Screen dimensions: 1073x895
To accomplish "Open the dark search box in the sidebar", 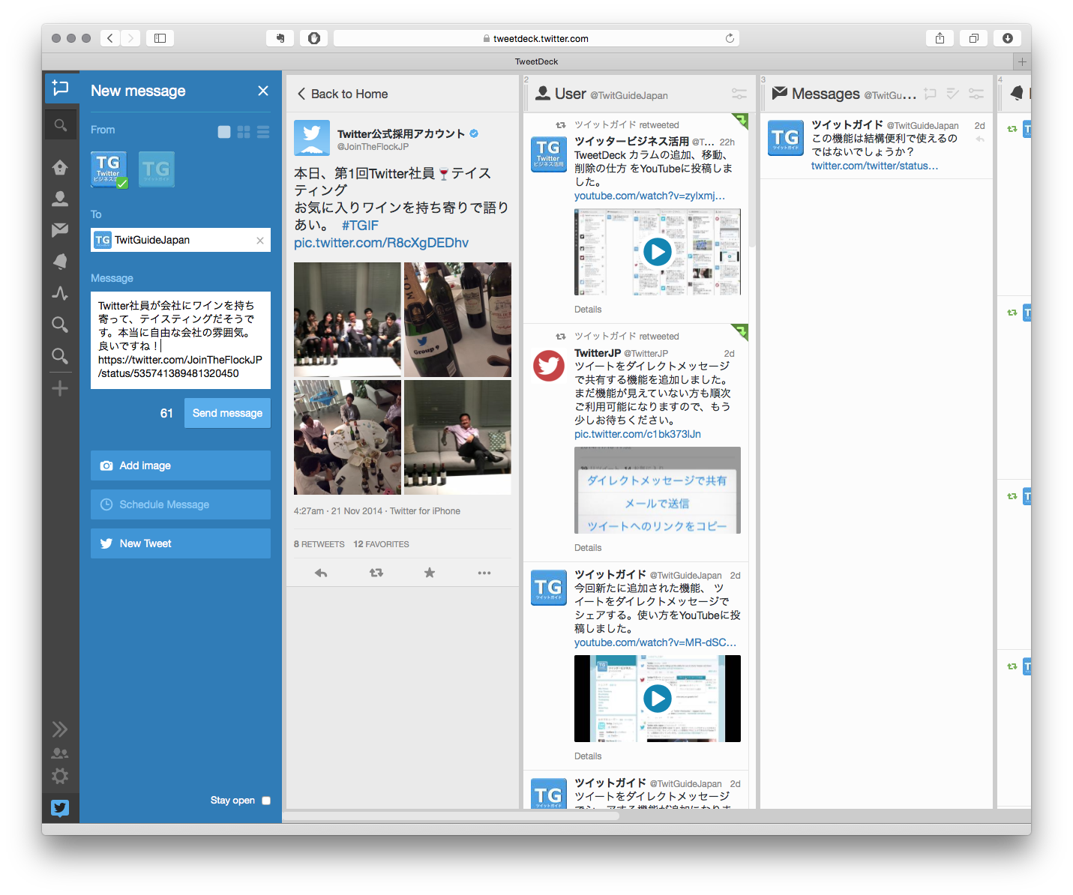I will (x=60, y=125).
